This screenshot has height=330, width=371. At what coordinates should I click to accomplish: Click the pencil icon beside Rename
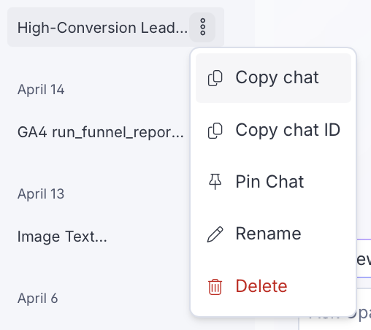tap(215, 234)
